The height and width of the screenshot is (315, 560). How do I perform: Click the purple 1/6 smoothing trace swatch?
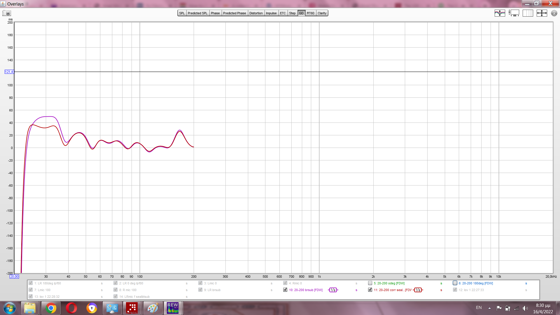point(333,290)
